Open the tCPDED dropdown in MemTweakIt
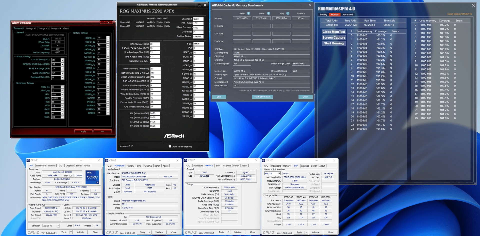480x236 pixels. click(x=108, y=113)
